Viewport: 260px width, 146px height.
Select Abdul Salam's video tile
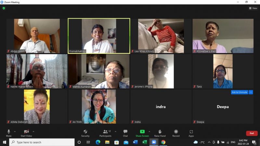(x=37, y=36)
